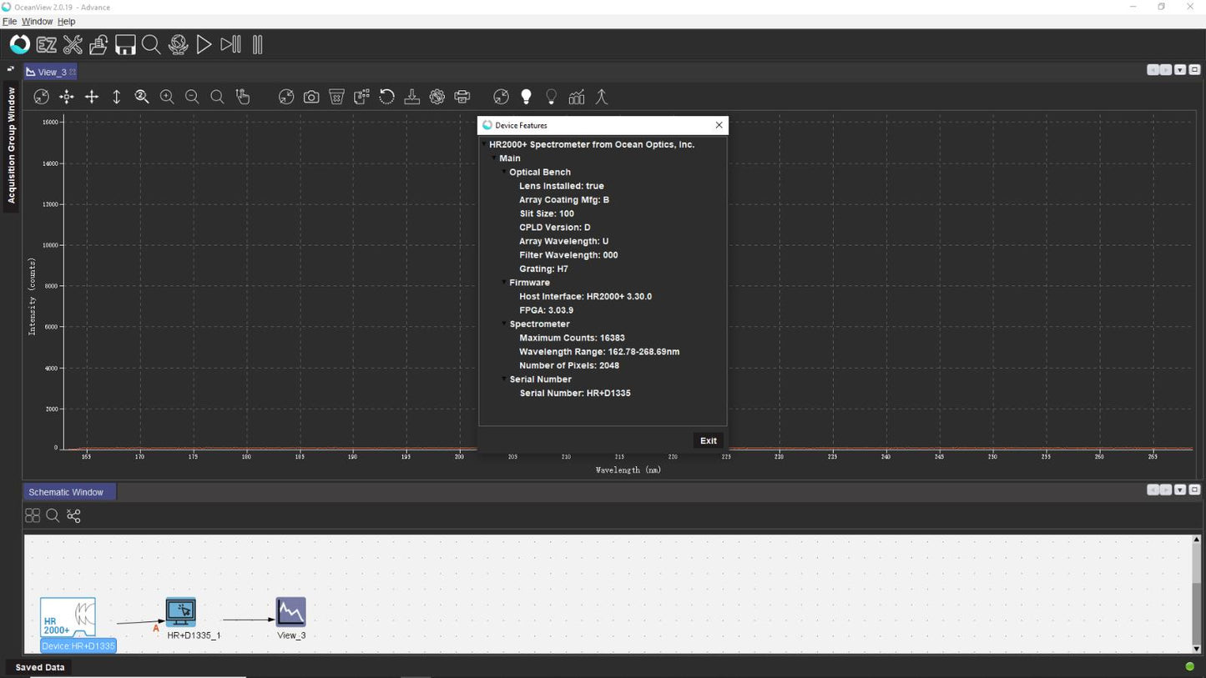
Task: Toggle the unlit light bulb icon
Action: point(551,98)
